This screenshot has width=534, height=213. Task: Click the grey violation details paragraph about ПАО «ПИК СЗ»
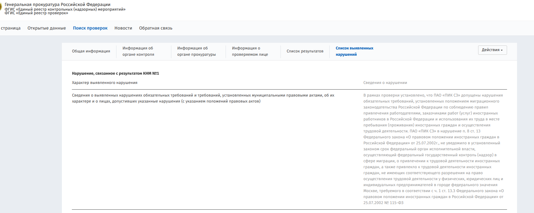click(x=433, y=149)
